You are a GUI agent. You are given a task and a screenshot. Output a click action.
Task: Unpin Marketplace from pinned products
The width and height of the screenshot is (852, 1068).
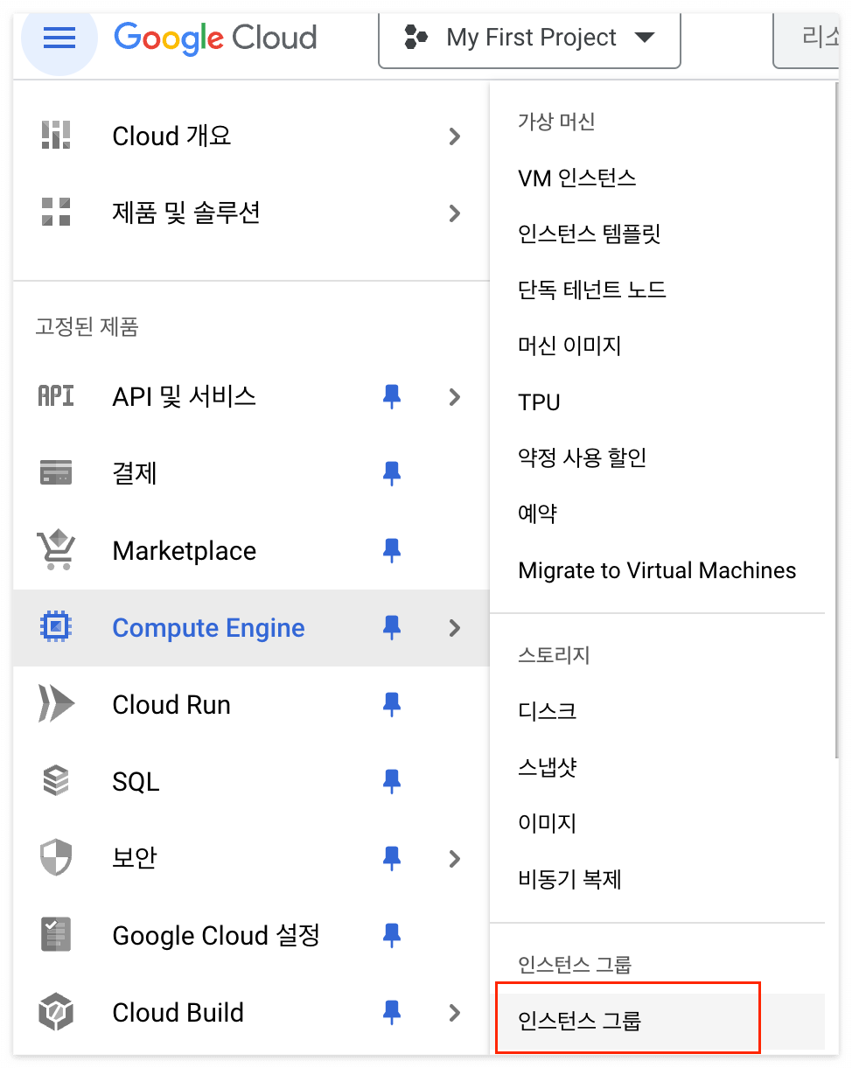point(392,551)
